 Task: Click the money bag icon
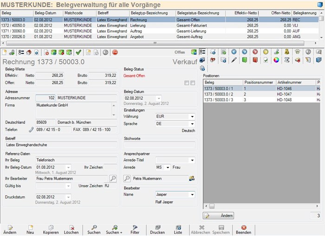[x=287, y=52]
